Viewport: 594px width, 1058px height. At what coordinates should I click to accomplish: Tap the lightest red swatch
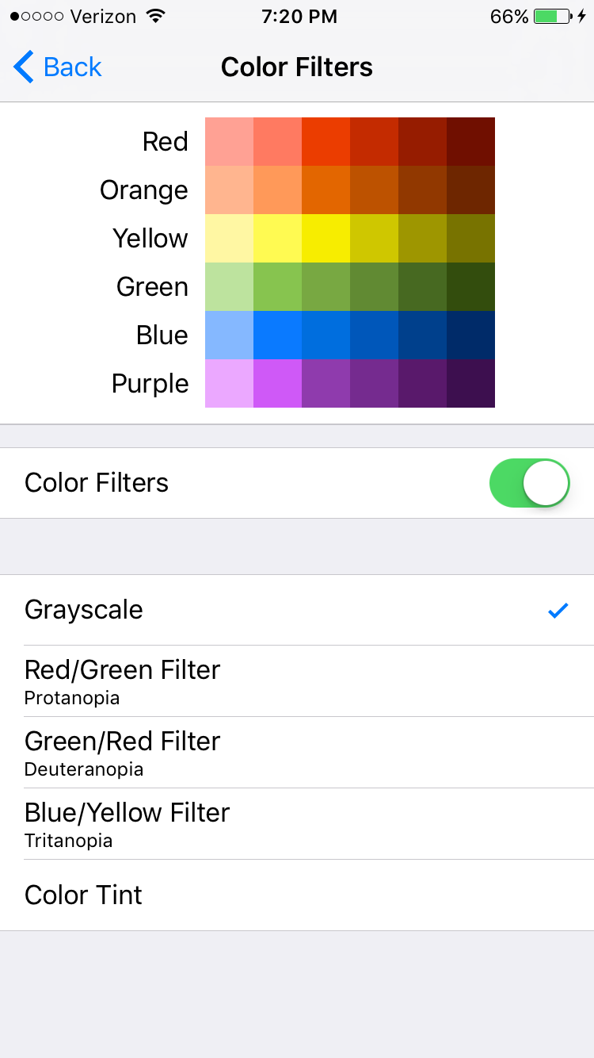point(229,141)
